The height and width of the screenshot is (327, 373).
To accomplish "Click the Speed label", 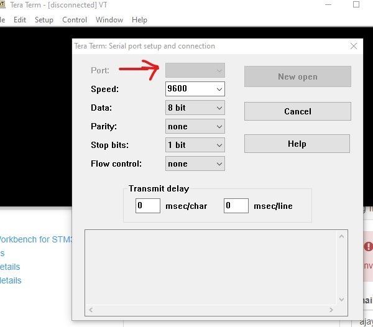I will (x=104, y=89).
